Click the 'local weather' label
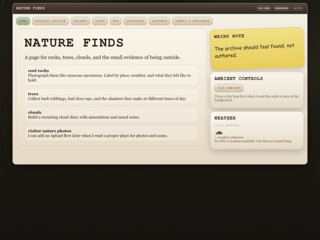320x240 pixels. 226,125
